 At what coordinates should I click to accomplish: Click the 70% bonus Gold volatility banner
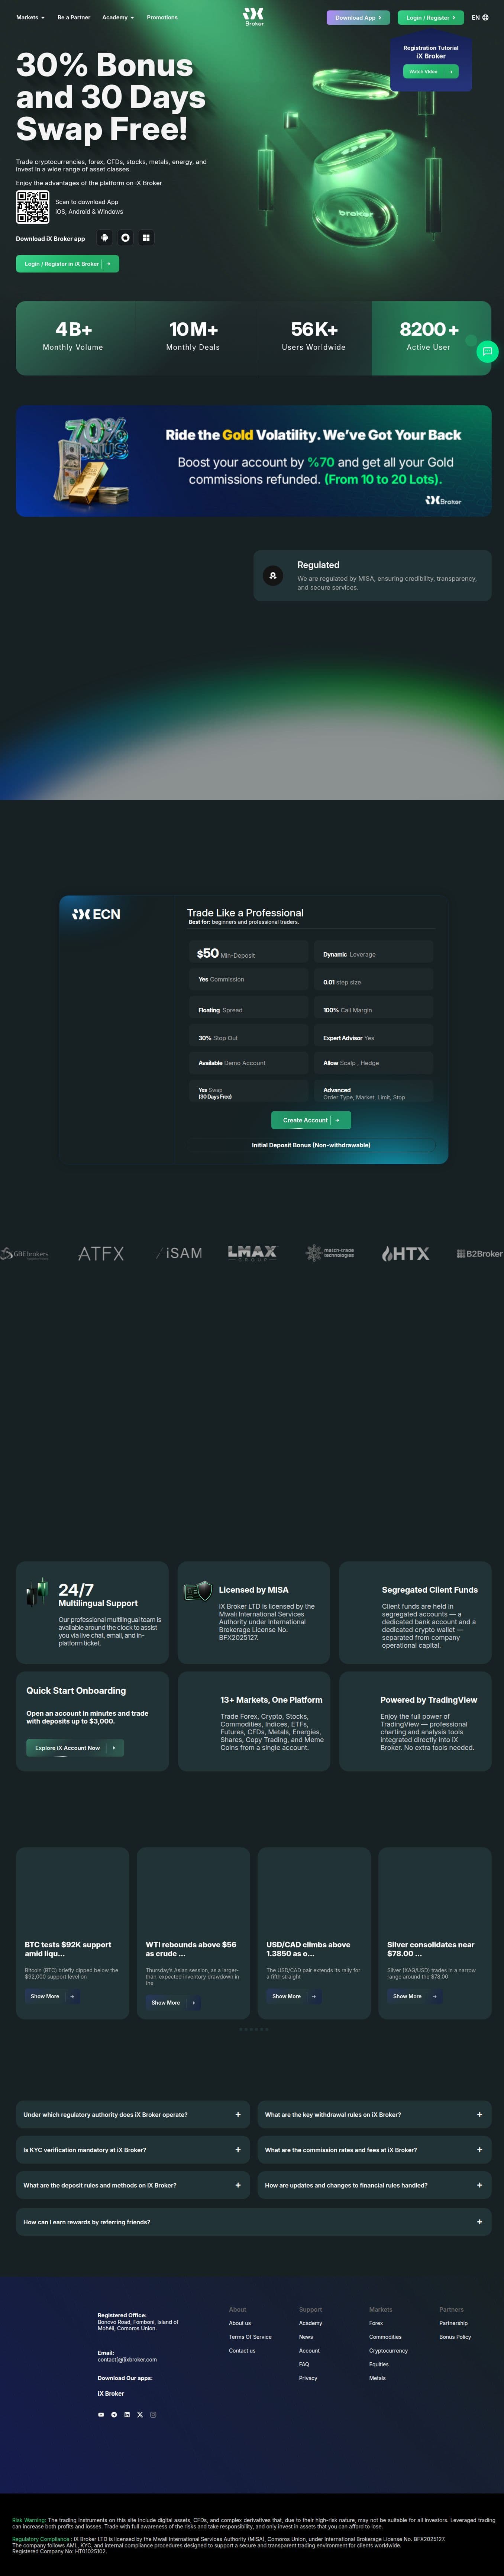[253, 461]
